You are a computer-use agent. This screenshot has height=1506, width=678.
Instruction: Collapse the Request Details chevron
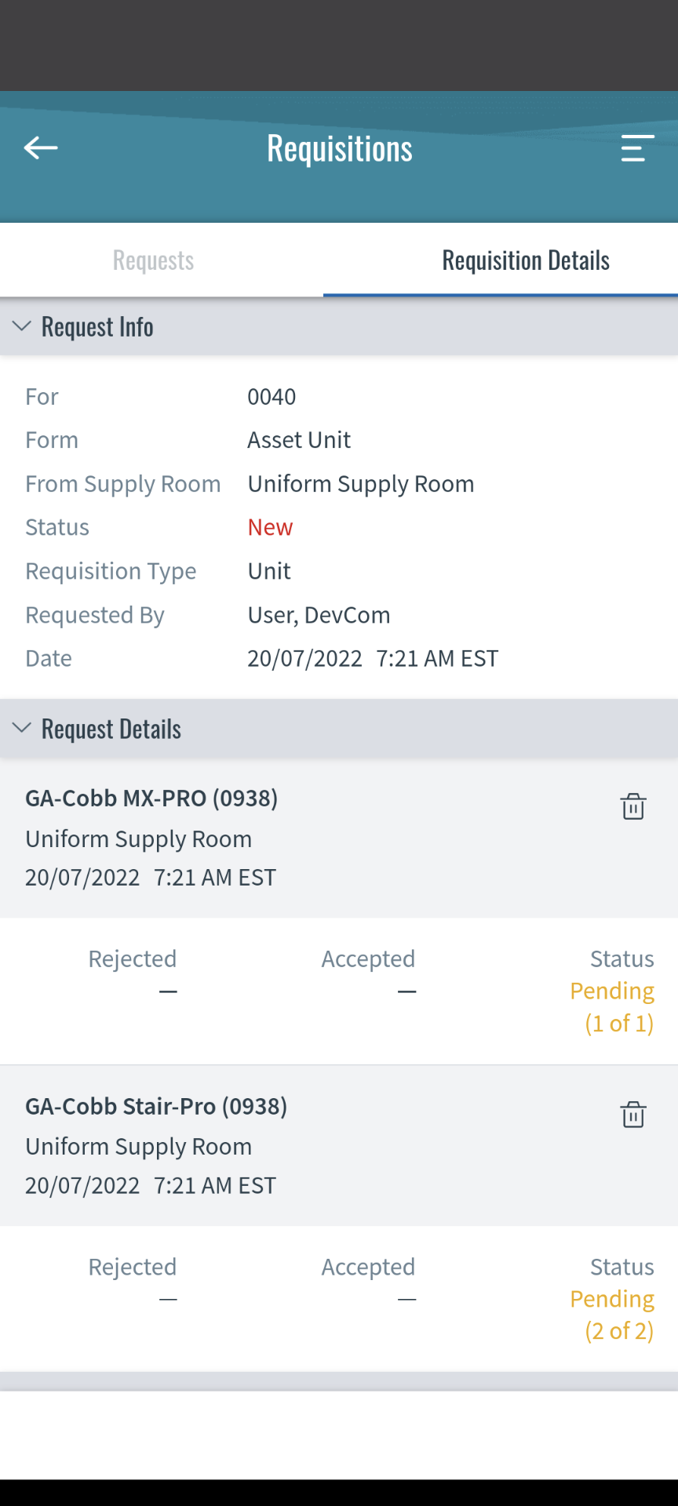coord(22,728)
